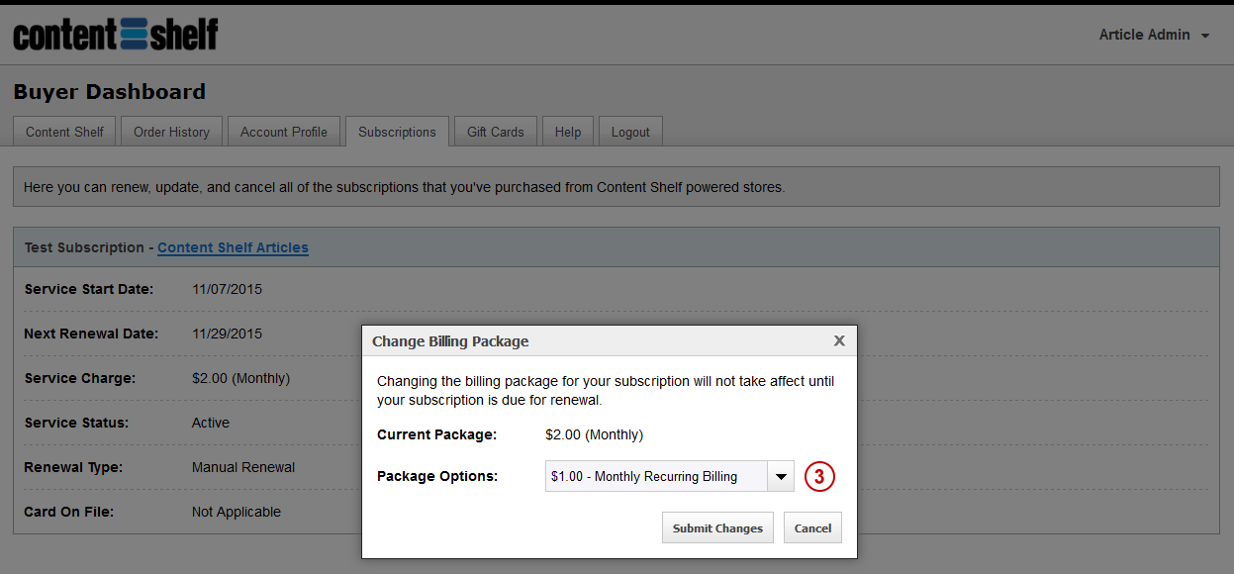Select the Next Renewal Date value 11/29/2015
The image size is (1234, 574).
[x=227, y=334]
